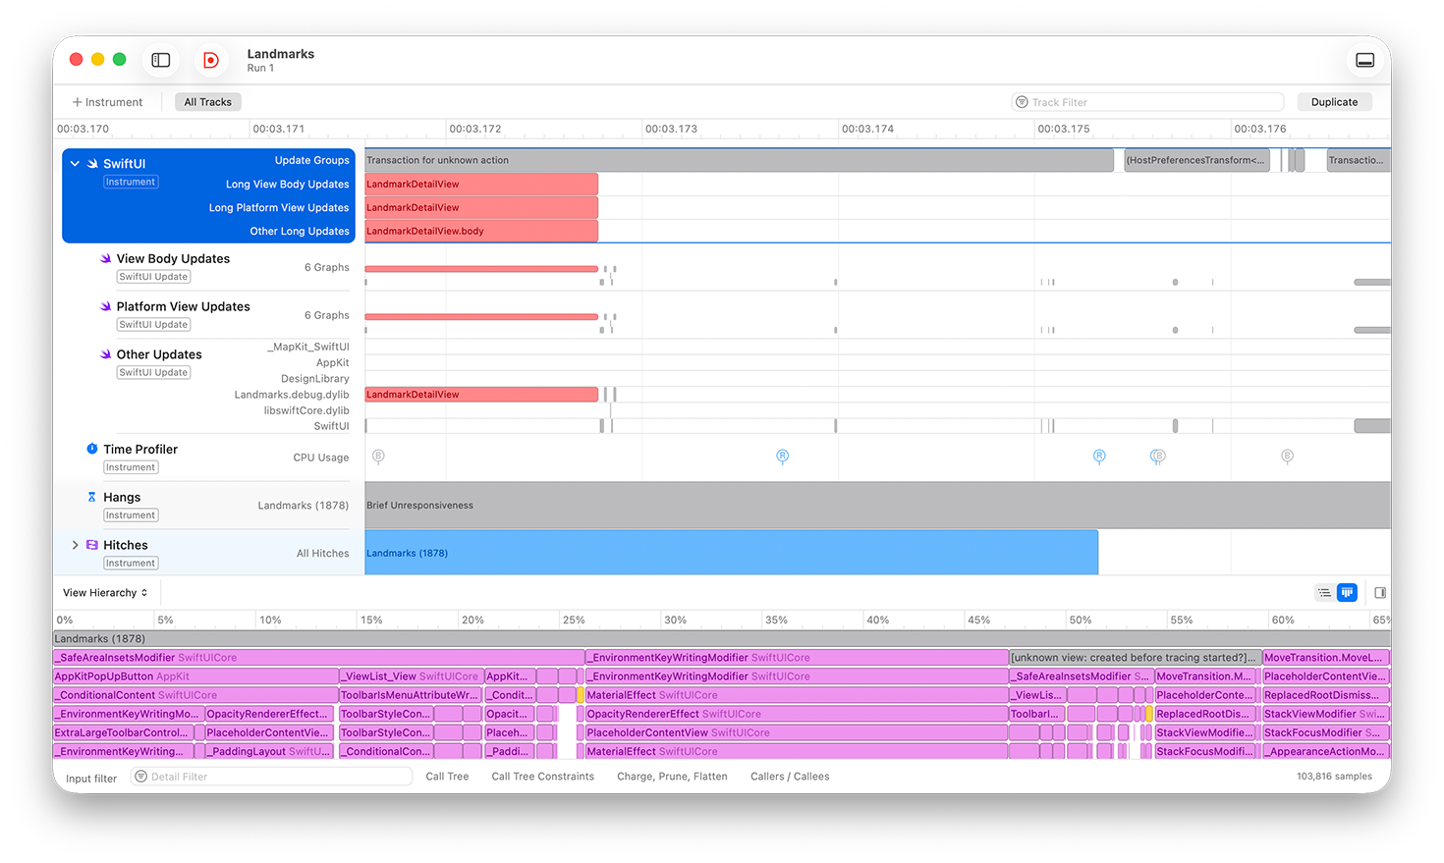Viewport: 1444px width, 863px height.
Task: Select the blue Landmarks (1878) hitch bar
Action: (731, 554)
